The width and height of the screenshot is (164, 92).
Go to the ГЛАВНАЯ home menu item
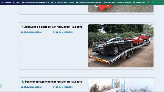[6, 2]
